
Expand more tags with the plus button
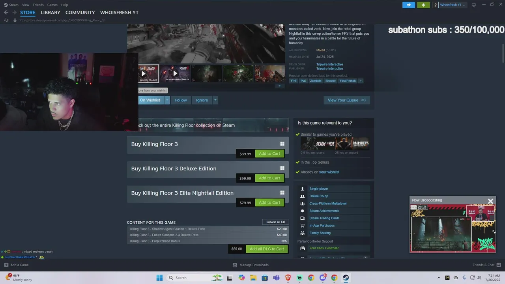pyautogui.click(x=360, y=81)
